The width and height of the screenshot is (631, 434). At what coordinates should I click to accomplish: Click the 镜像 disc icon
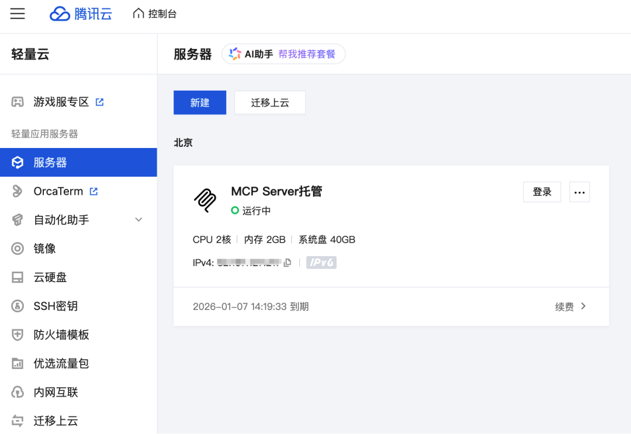click(18, 249)
